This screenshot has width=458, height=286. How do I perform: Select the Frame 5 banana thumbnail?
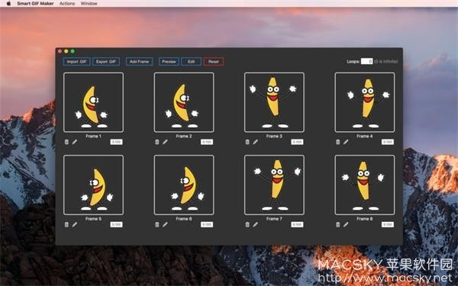click(x=93, y=185)
